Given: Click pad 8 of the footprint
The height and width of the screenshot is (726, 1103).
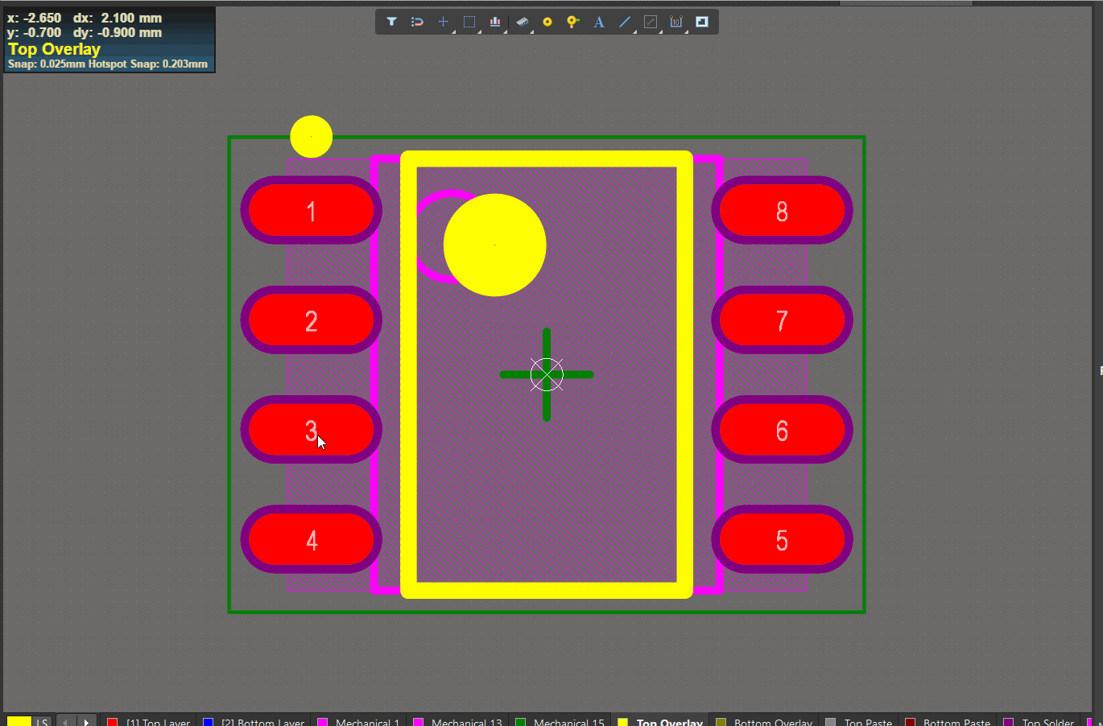Looking at the screenshot, I should pyautogui.click(x=782, y=211).
